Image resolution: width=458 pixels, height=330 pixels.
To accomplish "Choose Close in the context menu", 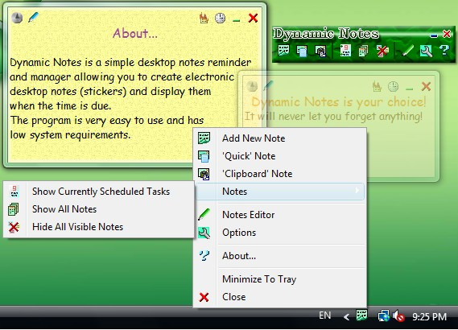I will point(280,297).
